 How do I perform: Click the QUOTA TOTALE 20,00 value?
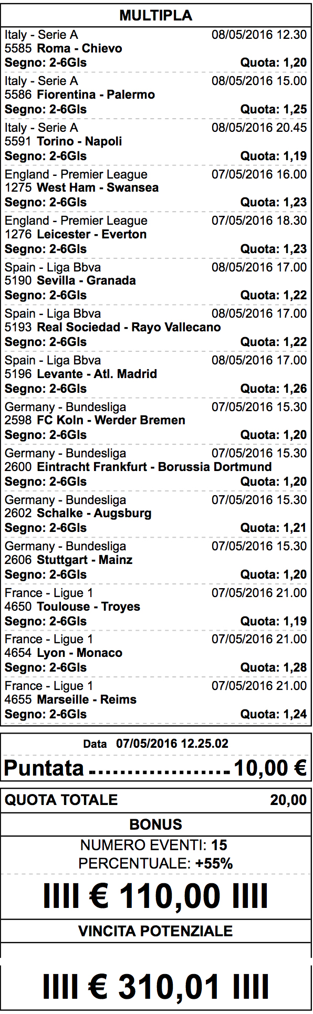[288, 800]
